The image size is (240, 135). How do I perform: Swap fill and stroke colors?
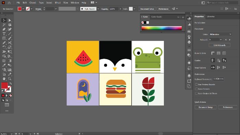10,83
